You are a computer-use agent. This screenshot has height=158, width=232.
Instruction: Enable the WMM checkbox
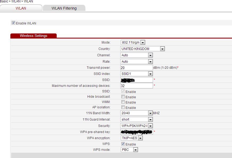tap(123, 102)
